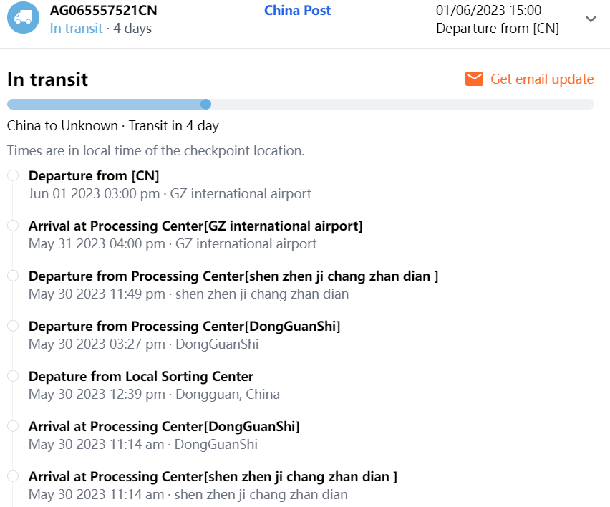
Task: Open the China Post carrier link
Action: click(x=297, y=11)
